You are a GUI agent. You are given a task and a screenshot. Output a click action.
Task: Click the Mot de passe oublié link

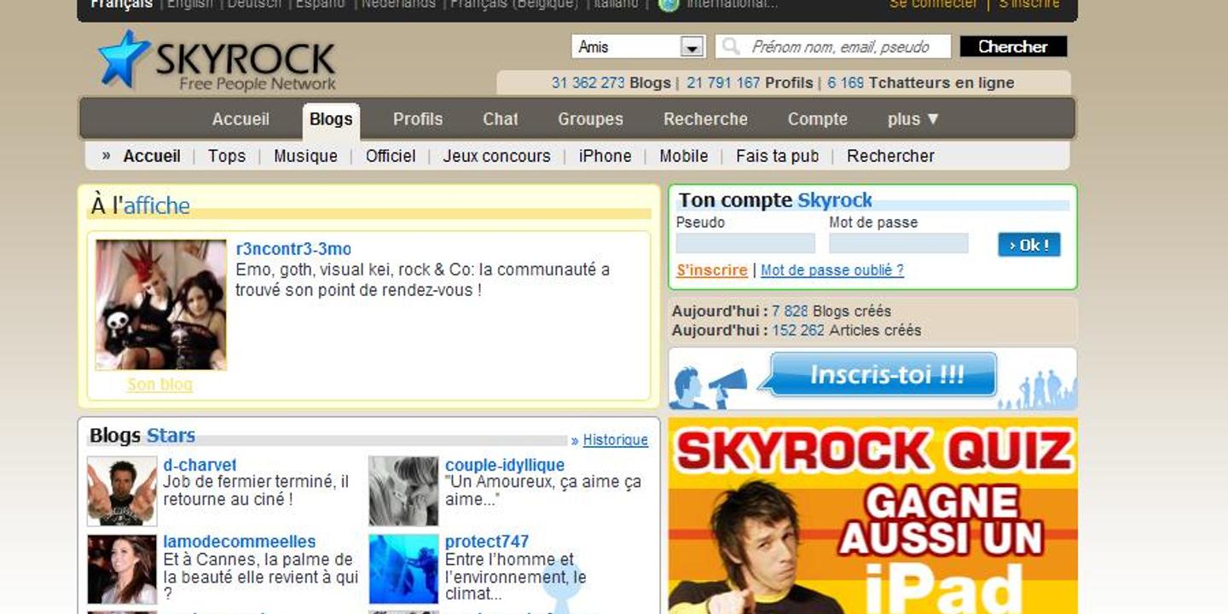point(831,270)
